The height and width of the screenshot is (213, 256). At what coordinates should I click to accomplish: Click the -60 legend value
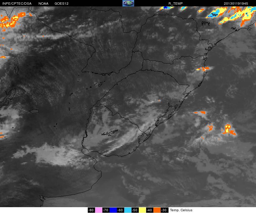click(x=120, y=210)
